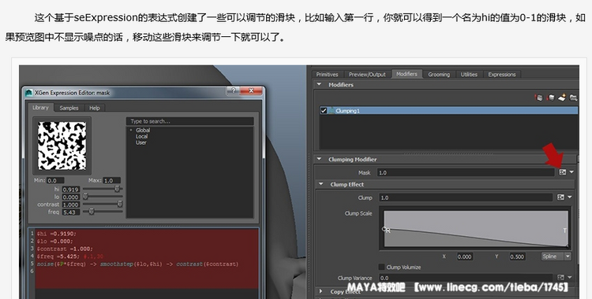Click the Clump Variance input field
This screenshot has height=299, width=592.
[x=466, y=278]
